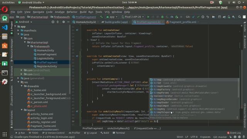Collapse the layout folder
The width and height of the screenshot is (247, 139).
pyautogui.click(x=22, y=110)
